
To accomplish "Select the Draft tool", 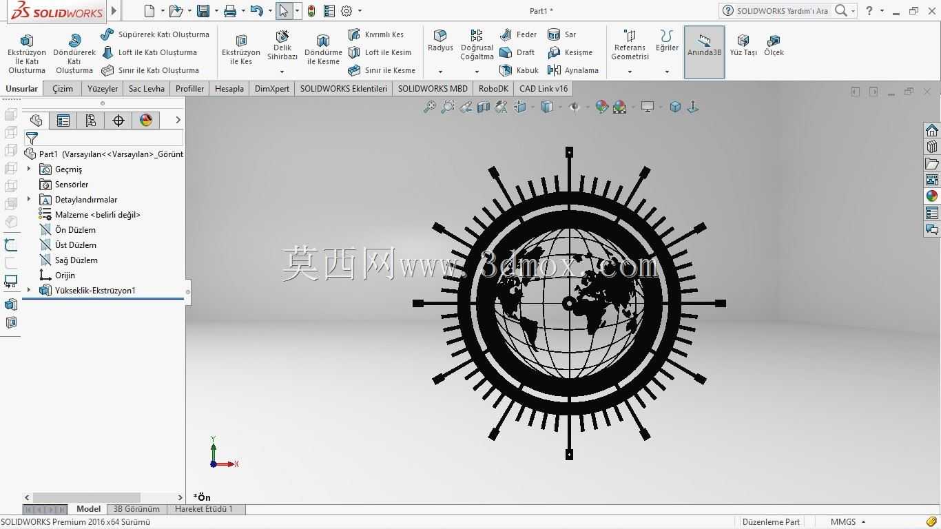I will pos(517,52).
